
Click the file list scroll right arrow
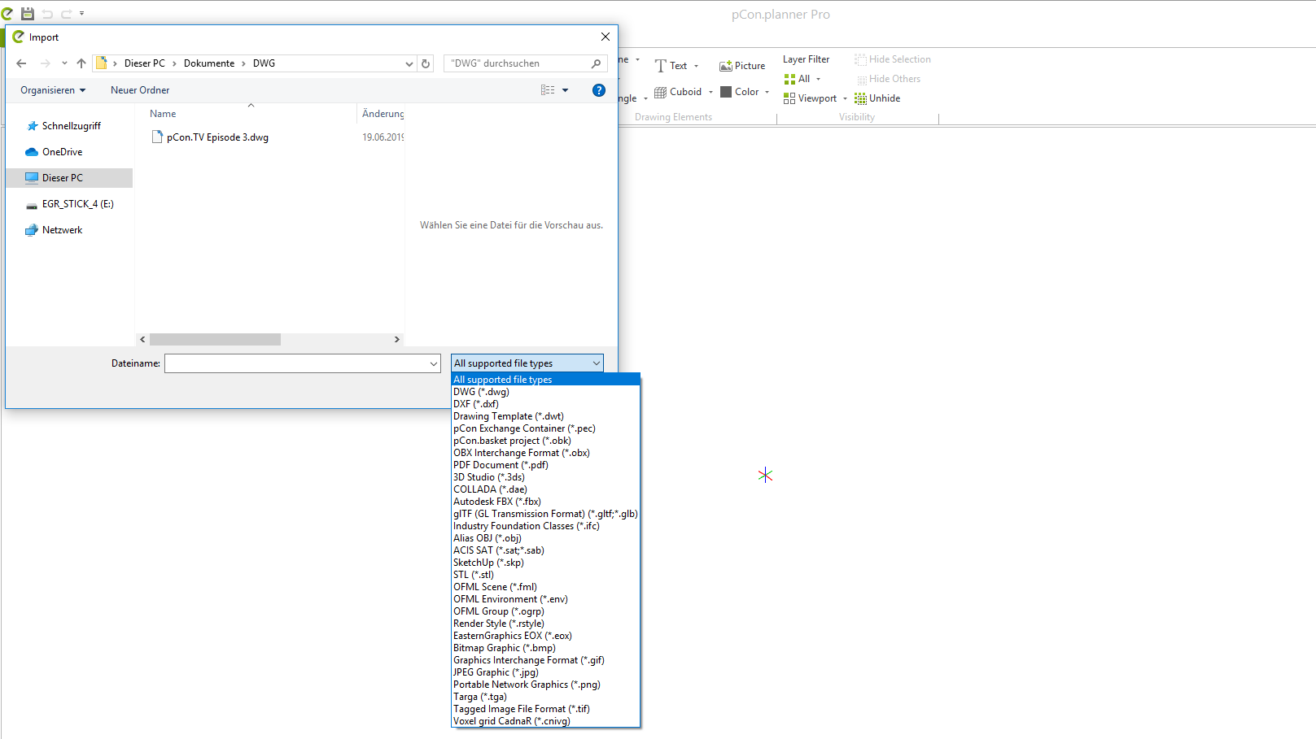pyautogui.click(x=397, y=340)
